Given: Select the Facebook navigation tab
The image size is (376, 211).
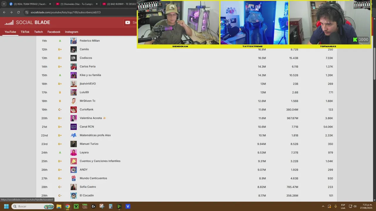Looking at the screenshot, I should (x=54, y=32).
